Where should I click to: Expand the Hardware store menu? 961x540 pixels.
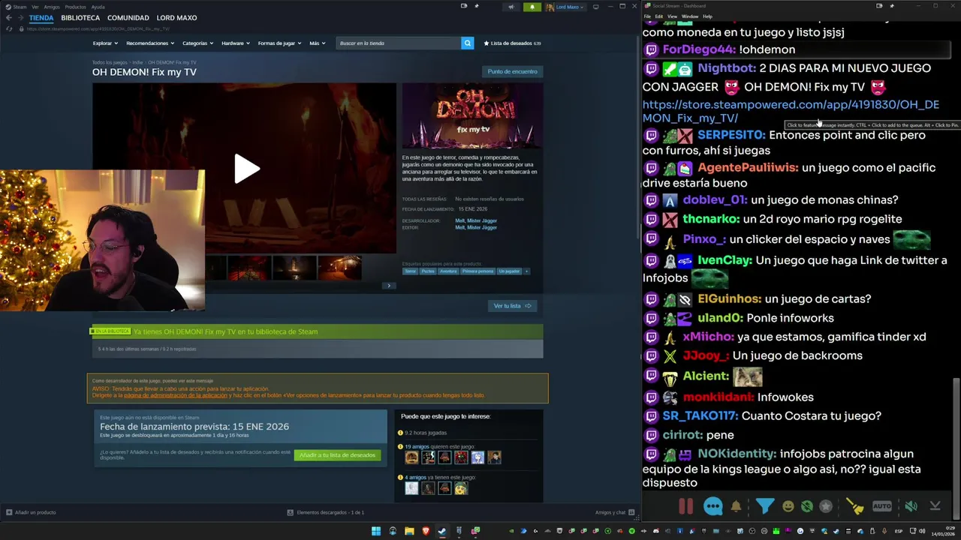(x=235, y=43)
